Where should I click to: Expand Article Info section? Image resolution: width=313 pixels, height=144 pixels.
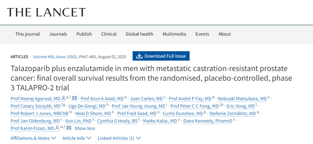click(x=77, y=138)
